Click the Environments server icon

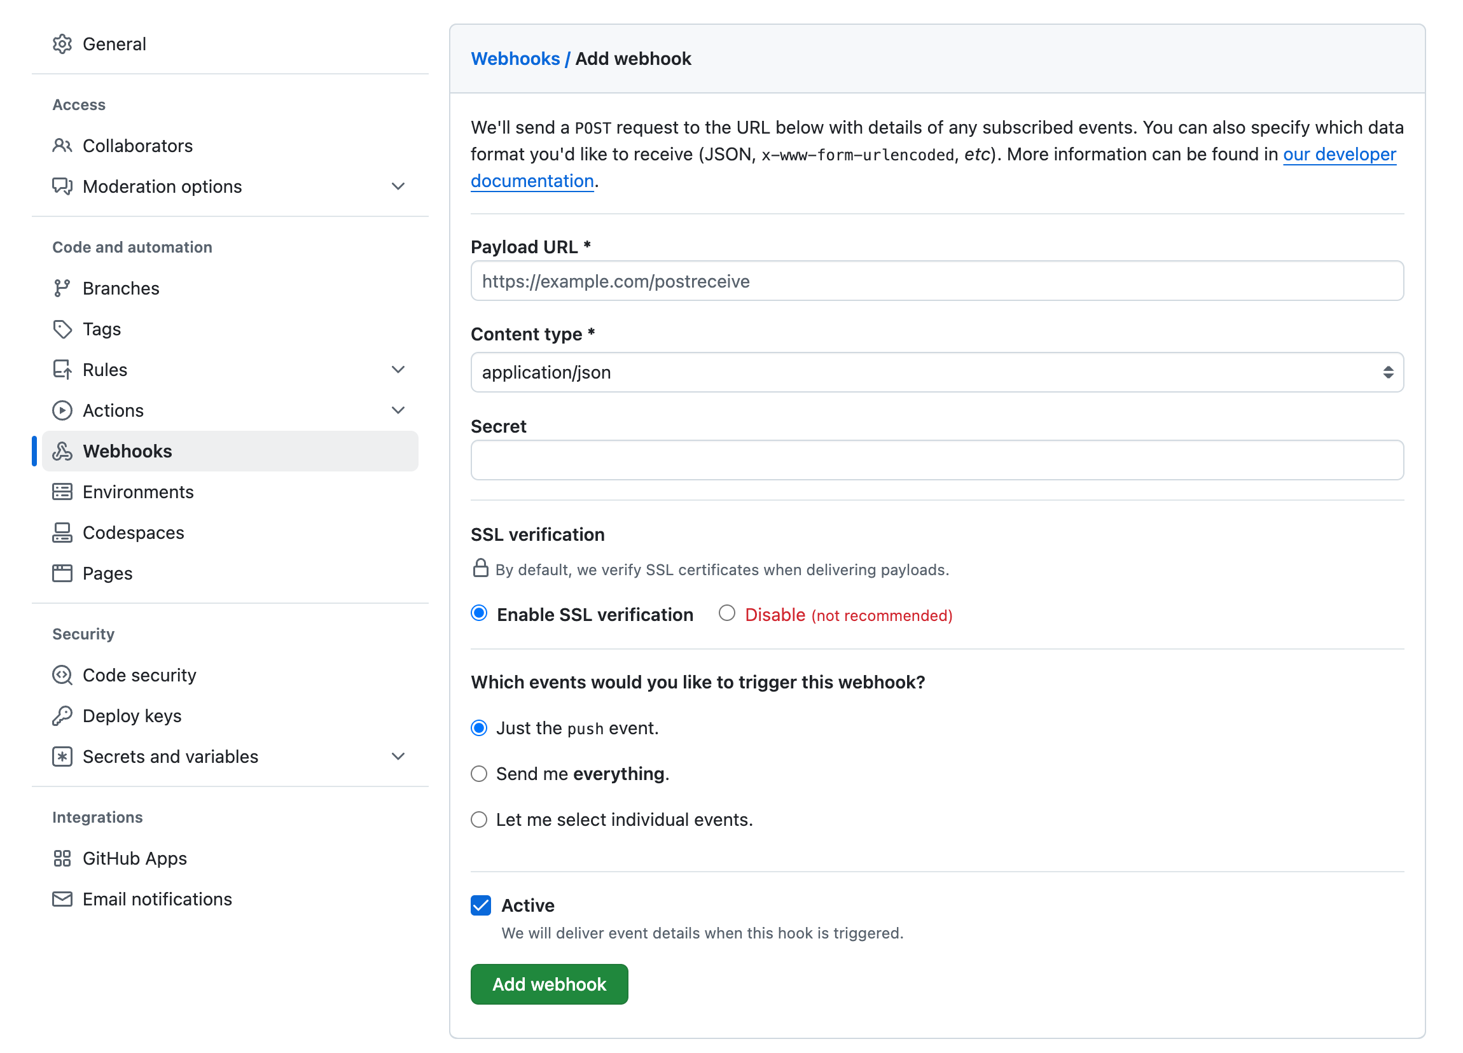(x=62, y=492)
